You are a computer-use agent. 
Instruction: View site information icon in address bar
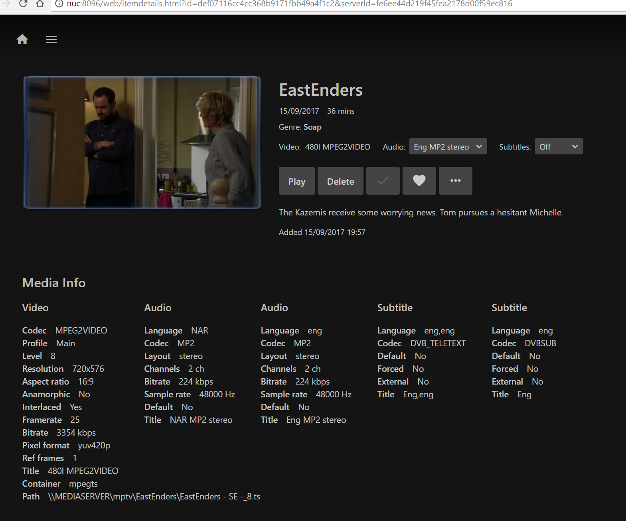[x=59, y=4]
